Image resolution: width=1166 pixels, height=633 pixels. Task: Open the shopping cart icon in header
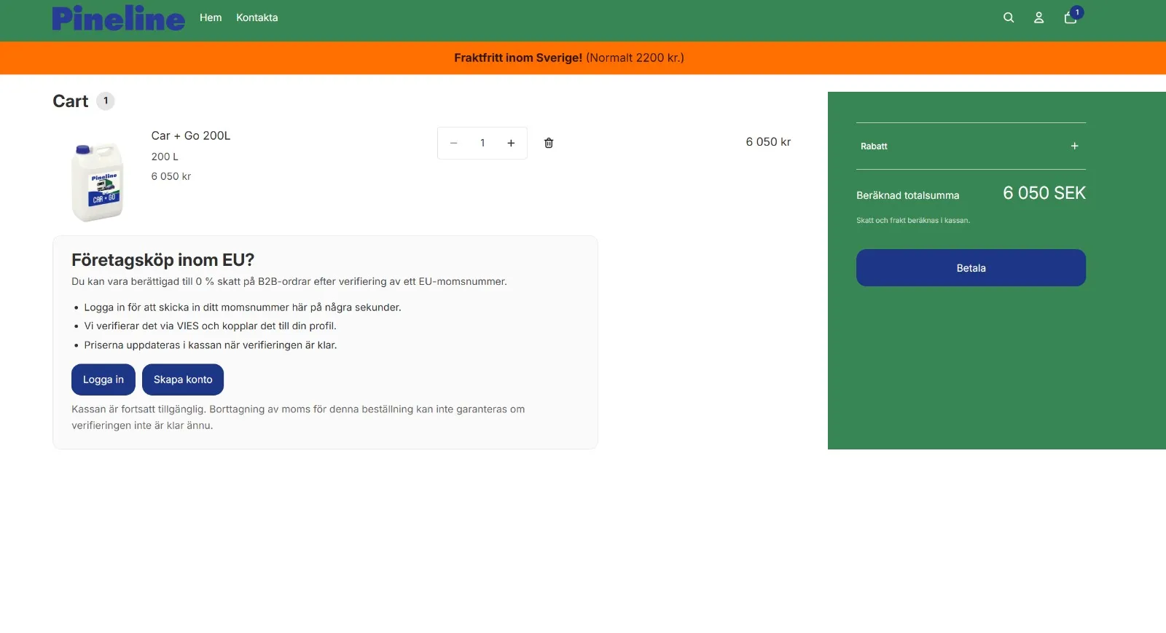click(1071, 17)
